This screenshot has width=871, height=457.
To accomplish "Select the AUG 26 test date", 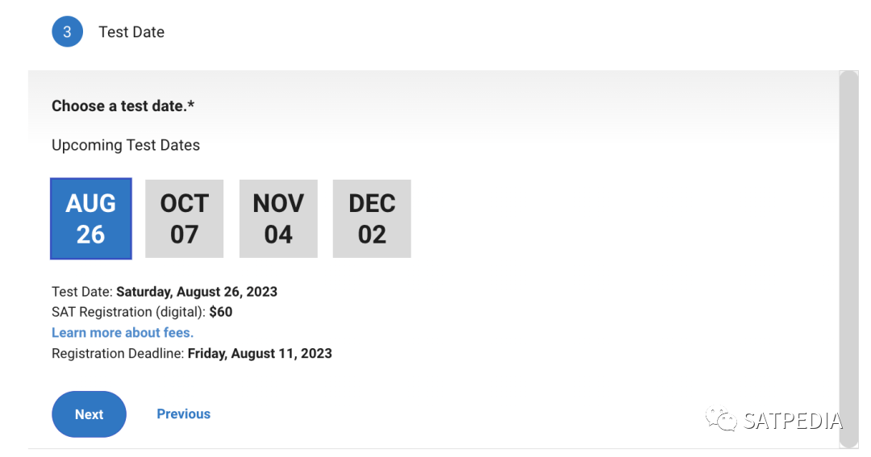I will [x=90, y=218].
